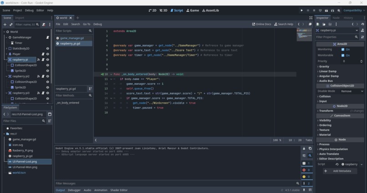Uncheck the Monitorable checkbox
The image size is (367, 193).
343,55
